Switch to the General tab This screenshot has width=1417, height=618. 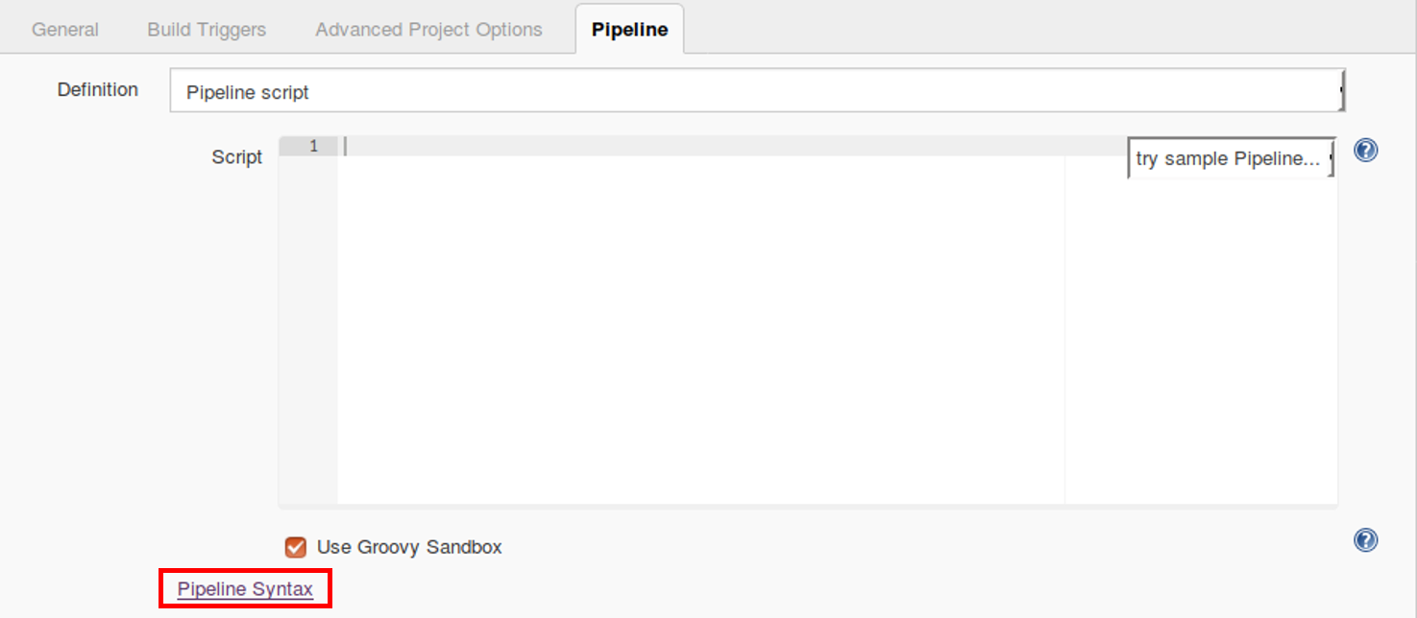65,30
